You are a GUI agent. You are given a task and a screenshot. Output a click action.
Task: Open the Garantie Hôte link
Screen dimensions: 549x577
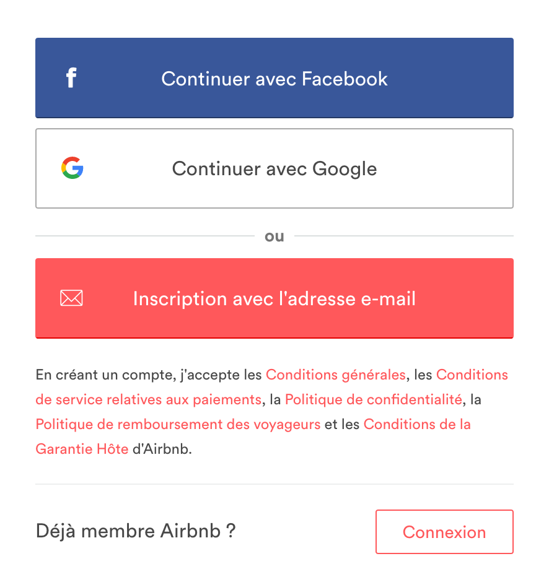coord(82,449)
